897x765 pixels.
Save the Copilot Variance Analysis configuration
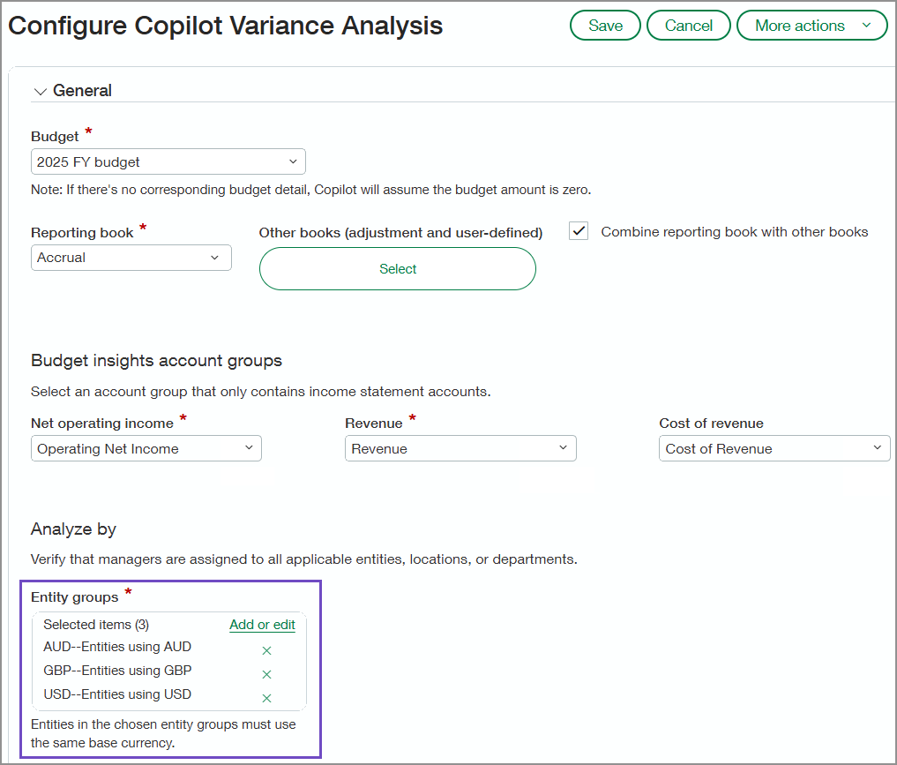[x=605, y=25]
